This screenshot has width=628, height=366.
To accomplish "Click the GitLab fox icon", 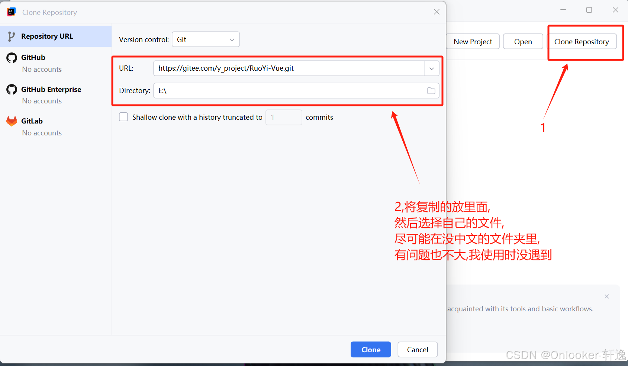I will point(12,121).
